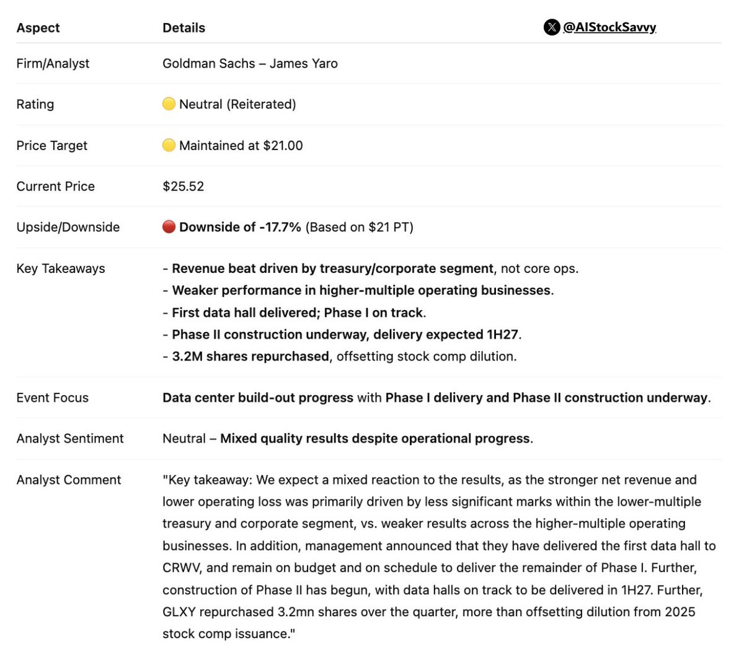The image size is (744, 657).
Task: Select the Aspect column header
Action: 38,28
